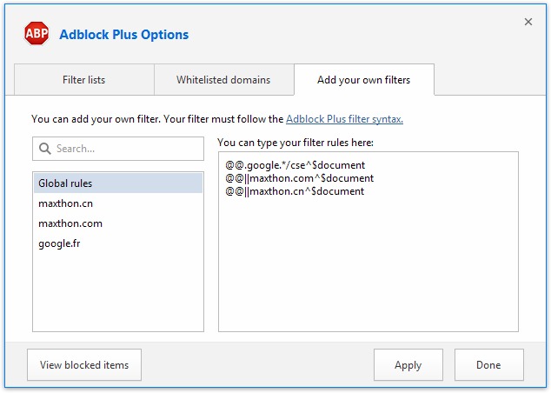The image size is (551, 393).
Task: Focus the Search input field
Action: [x=118, y=149]
